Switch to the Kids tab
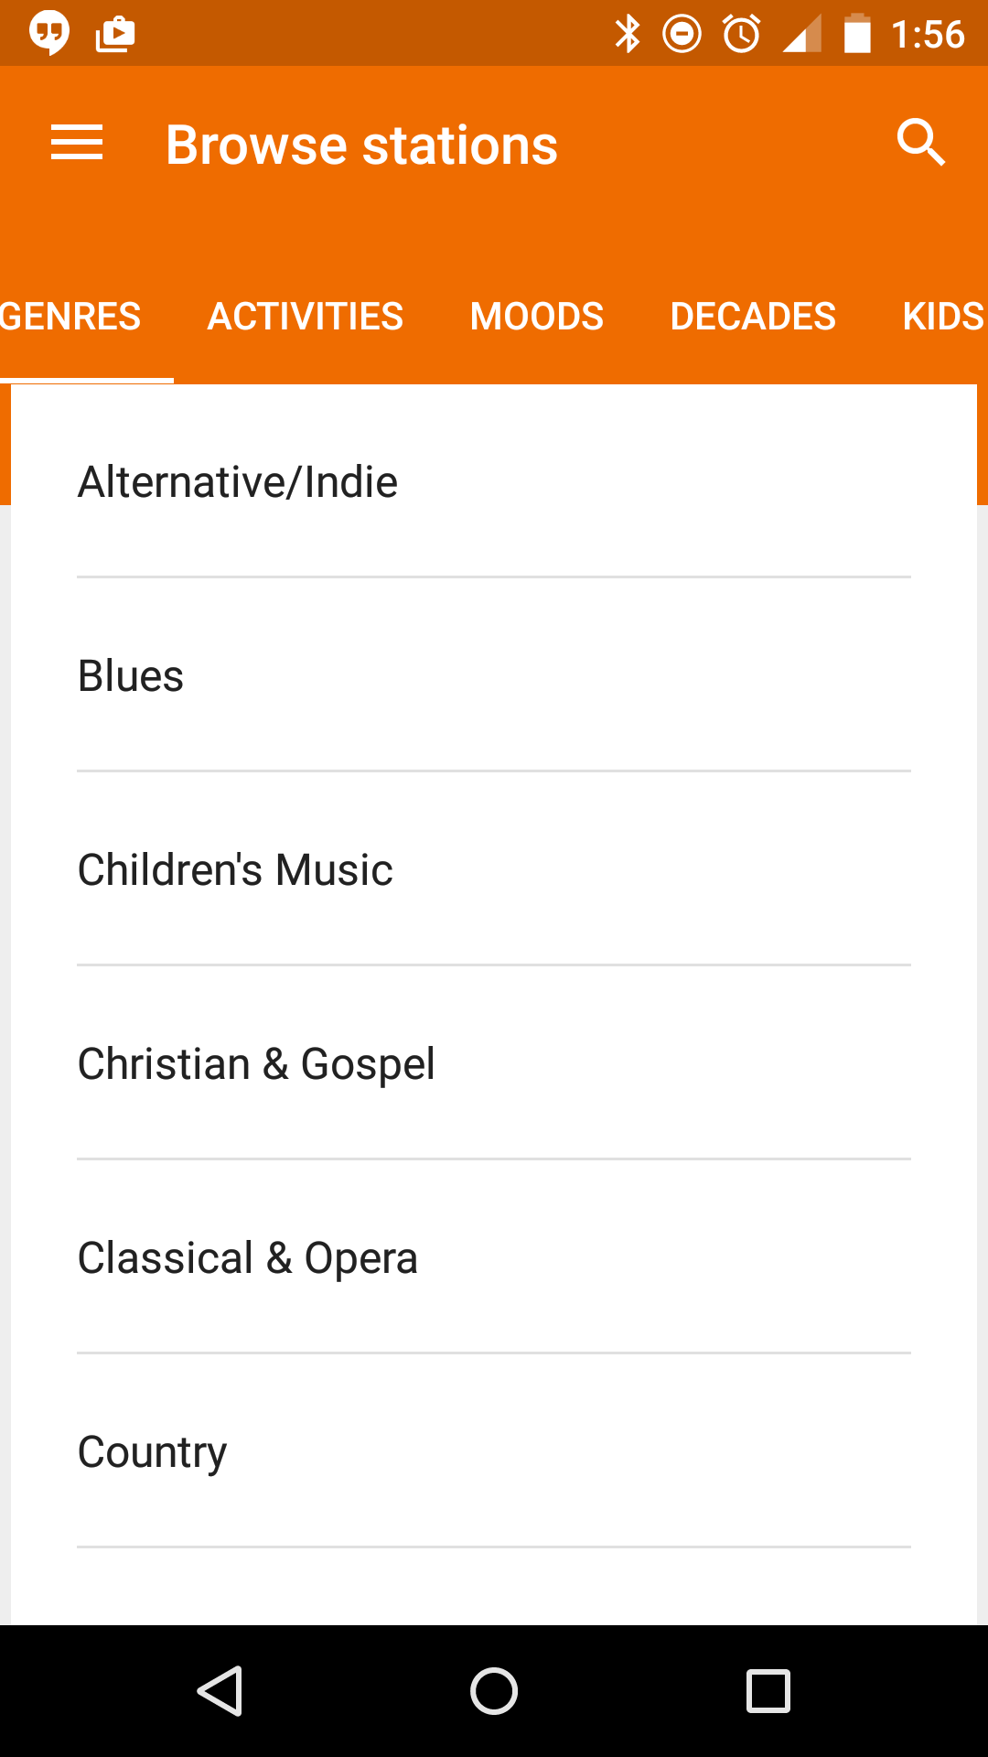The image size is (988, 1757). [x=943, y=317]
